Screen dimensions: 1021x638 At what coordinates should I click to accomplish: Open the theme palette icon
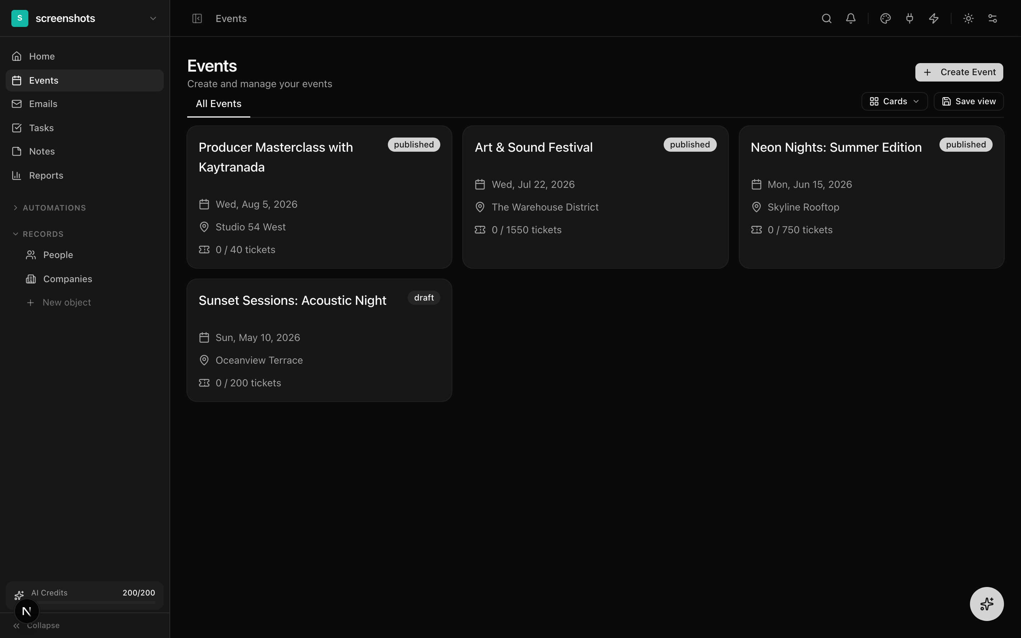(x=885, y=18)
